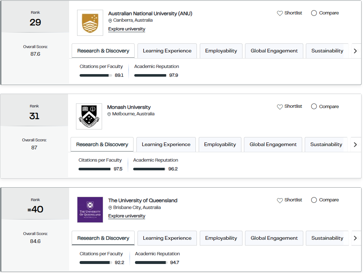Viewport: 363px width, 273px height.
Task: Follow Queensland's Explore university link
Action: pos(127,216)
